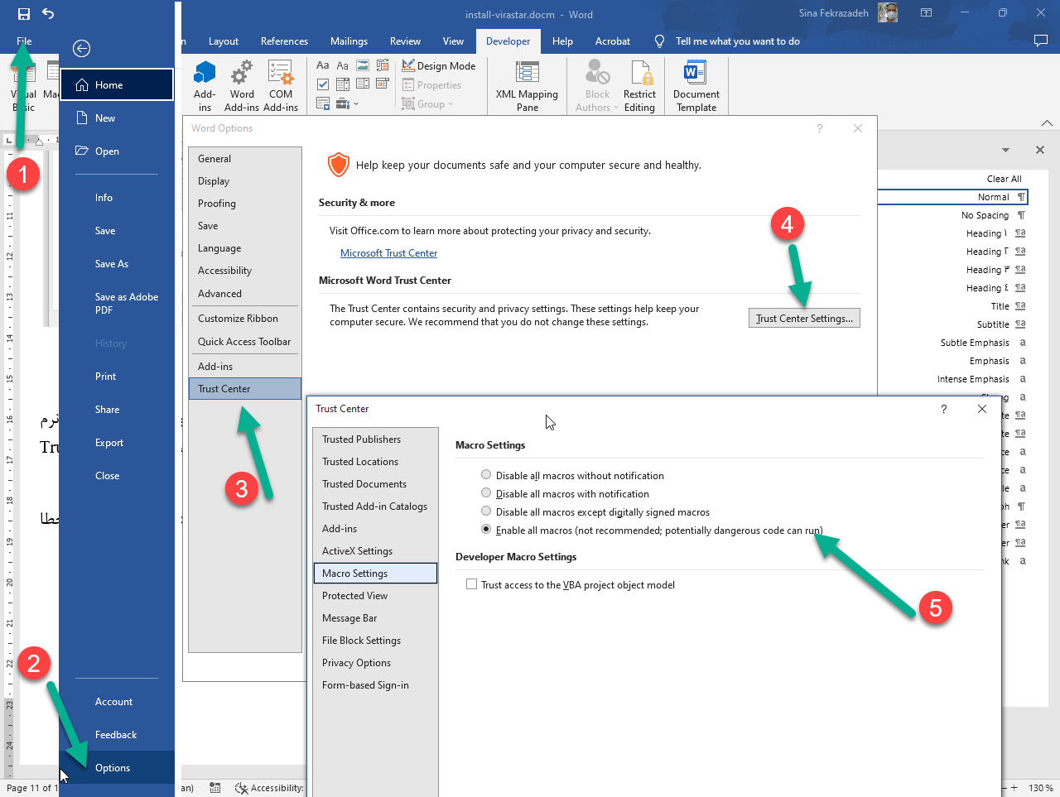1060x797 pixels.
Task: Open the Microsoft Trust Center link
Action: click(388, 253)
